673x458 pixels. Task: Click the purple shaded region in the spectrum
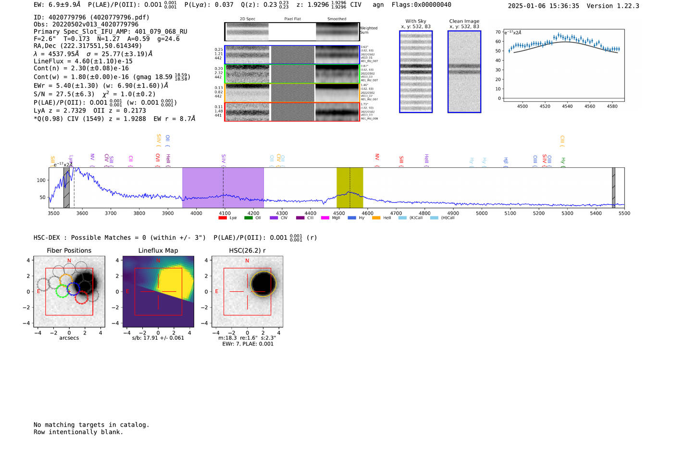[223, 187]
